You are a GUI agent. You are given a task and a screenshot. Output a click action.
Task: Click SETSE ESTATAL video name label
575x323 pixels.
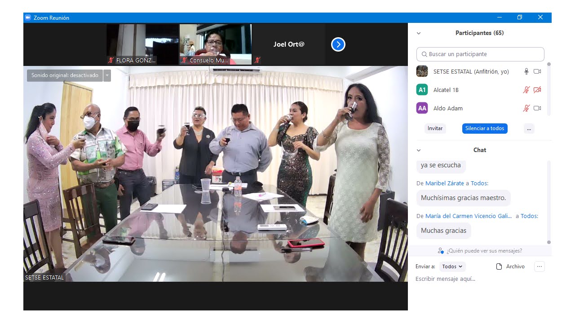(44, 278)
